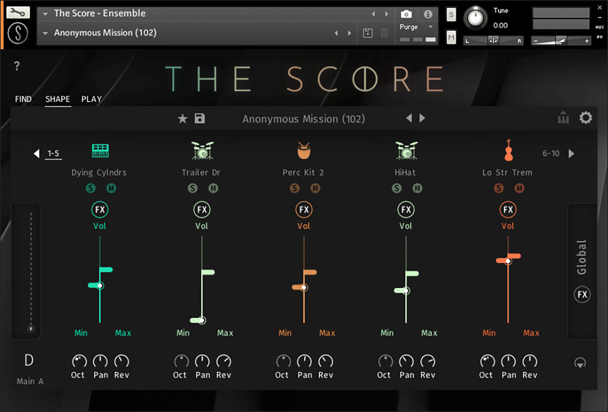Screen dimensions: 608x412
Task: Save preset with the floppy icon in Kontakt header
Action: 368,33
